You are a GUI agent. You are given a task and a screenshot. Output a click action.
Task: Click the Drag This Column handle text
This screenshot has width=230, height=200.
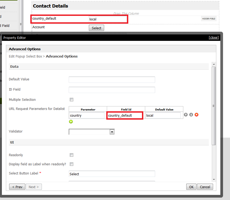(x=126, y=13)
